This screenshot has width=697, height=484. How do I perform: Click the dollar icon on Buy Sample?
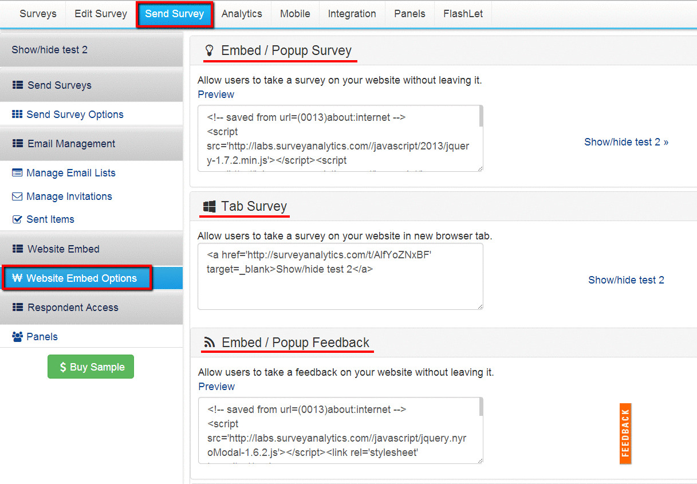click(63, 367)
